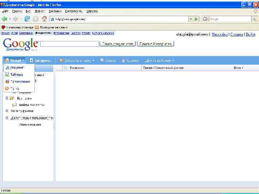This screenshot has width=259, height=194.
Task: Open the Правка menu
Action: click(17, 11)
